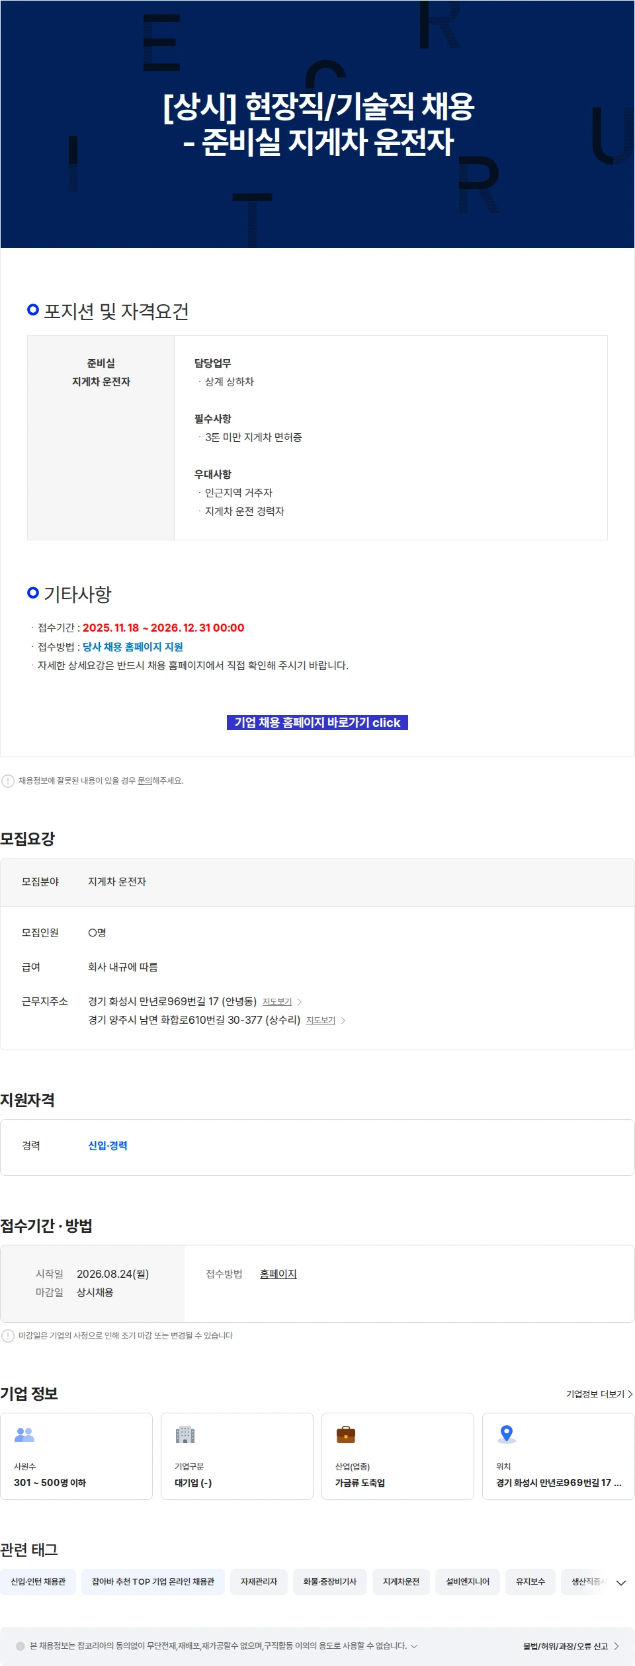This screenshot has width=635, height=1666.
Task: Click the 문의 link in notice
Action: (x=144, y=781)
